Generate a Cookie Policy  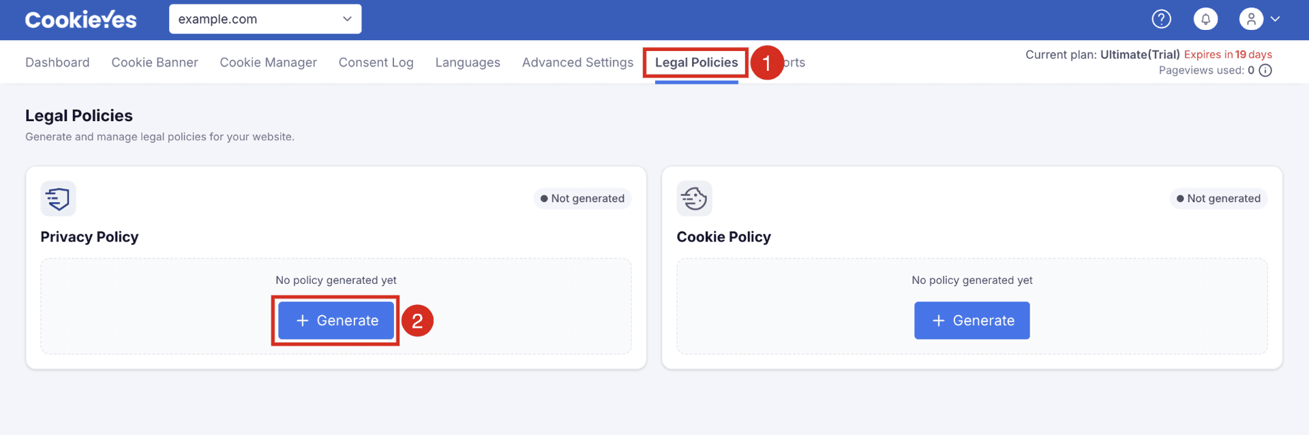(x=972, y=321)
